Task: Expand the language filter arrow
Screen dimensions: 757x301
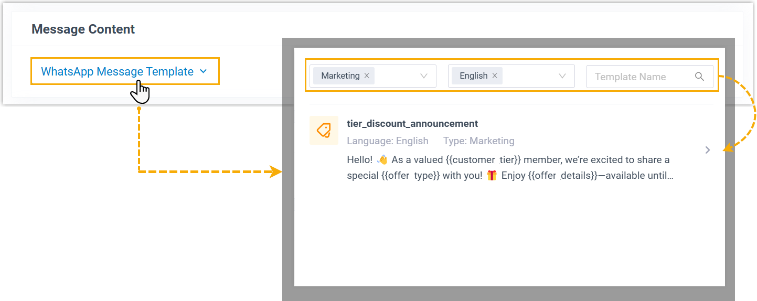Action: click(562, 76)
